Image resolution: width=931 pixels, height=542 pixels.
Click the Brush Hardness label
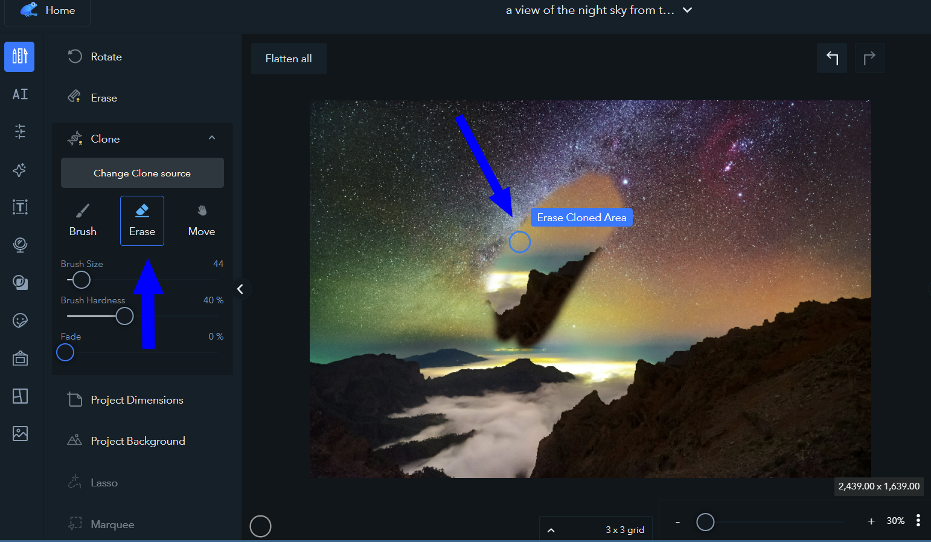(x=93, y=300)
